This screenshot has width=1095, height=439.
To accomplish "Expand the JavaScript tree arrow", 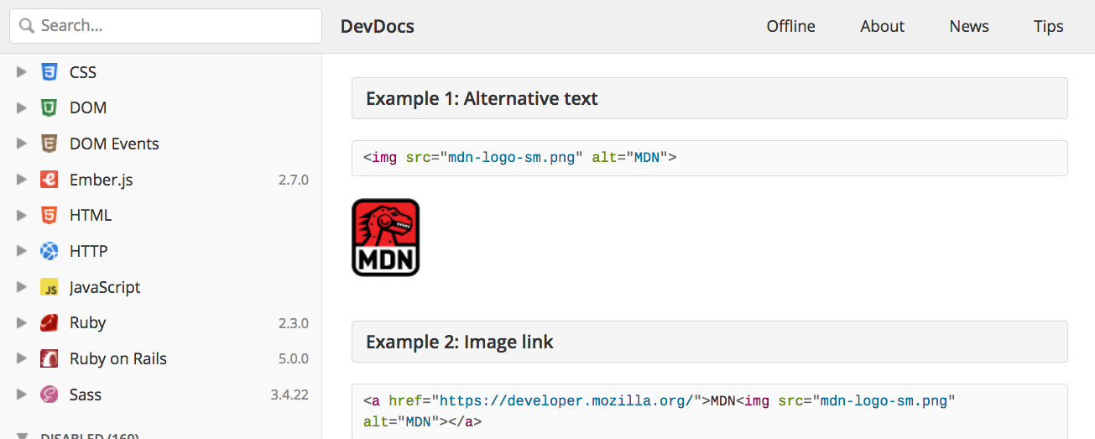I will (22, 287).
